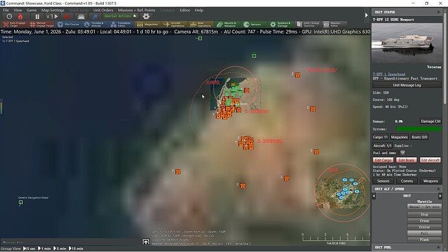Viewport: 448px width, 252px height.
Task: Open Boat Operations from the toolbar
Action: [201, 24]
